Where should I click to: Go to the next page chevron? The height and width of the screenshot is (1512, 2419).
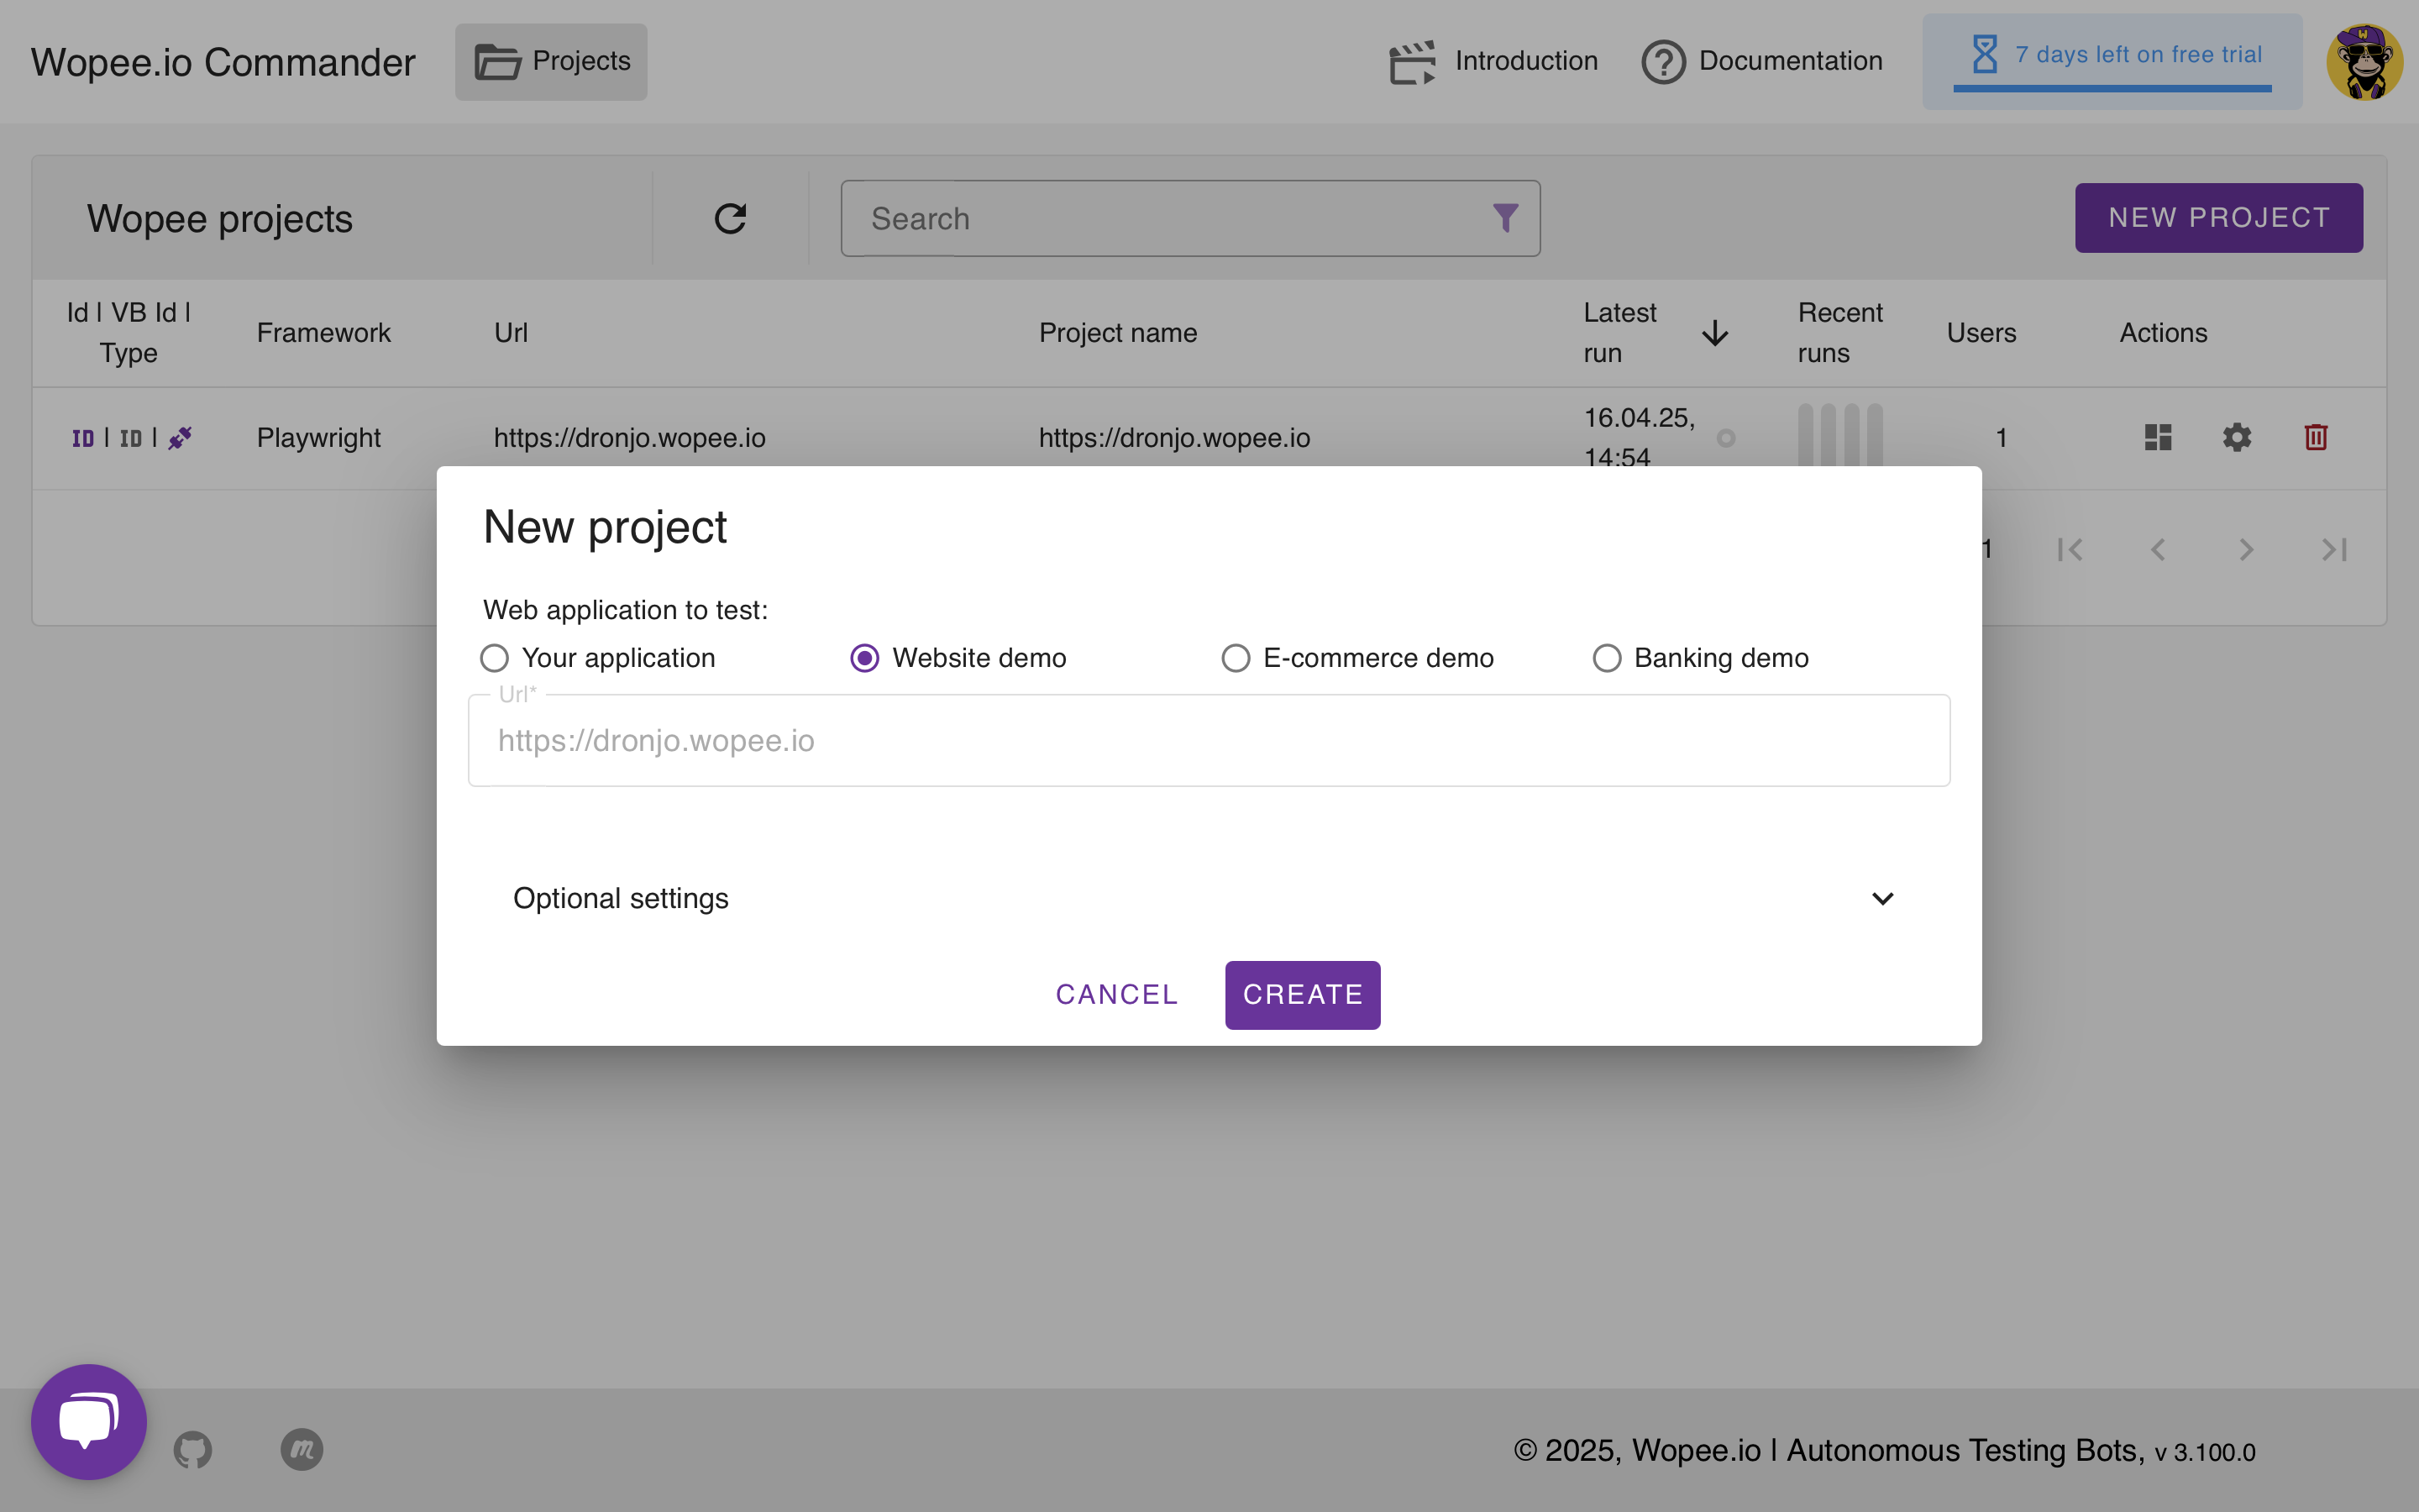(x=2246, y=550)
